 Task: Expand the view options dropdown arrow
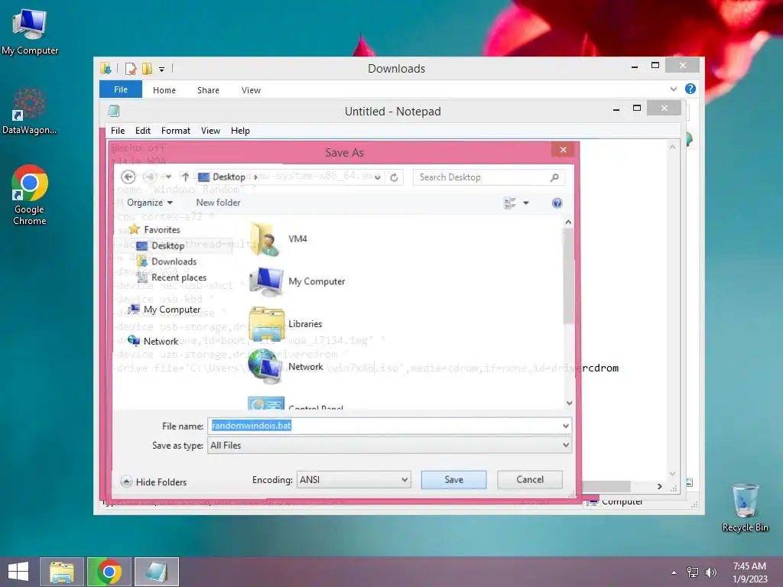[526, 203]
